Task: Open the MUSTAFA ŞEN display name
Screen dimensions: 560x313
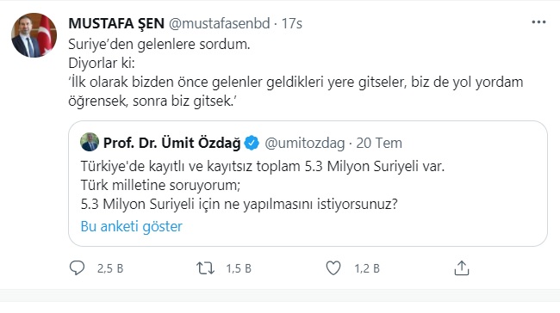Action: 116,23
